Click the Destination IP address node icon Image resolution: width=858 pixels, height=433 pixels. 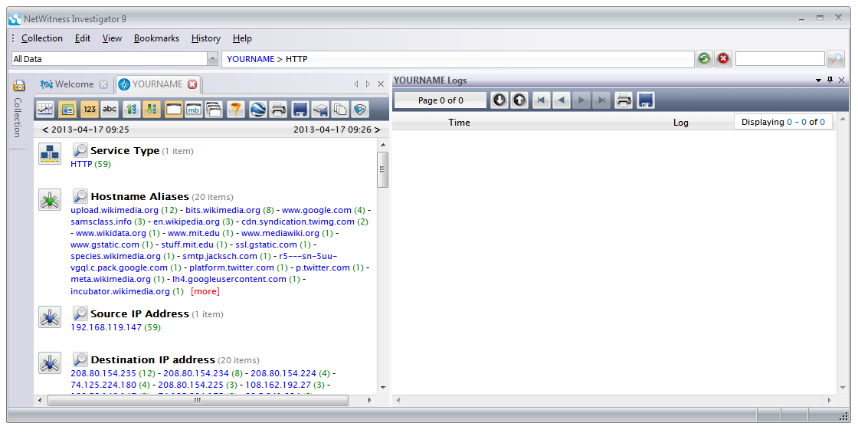pyautogui.click(x=50, y=363)
